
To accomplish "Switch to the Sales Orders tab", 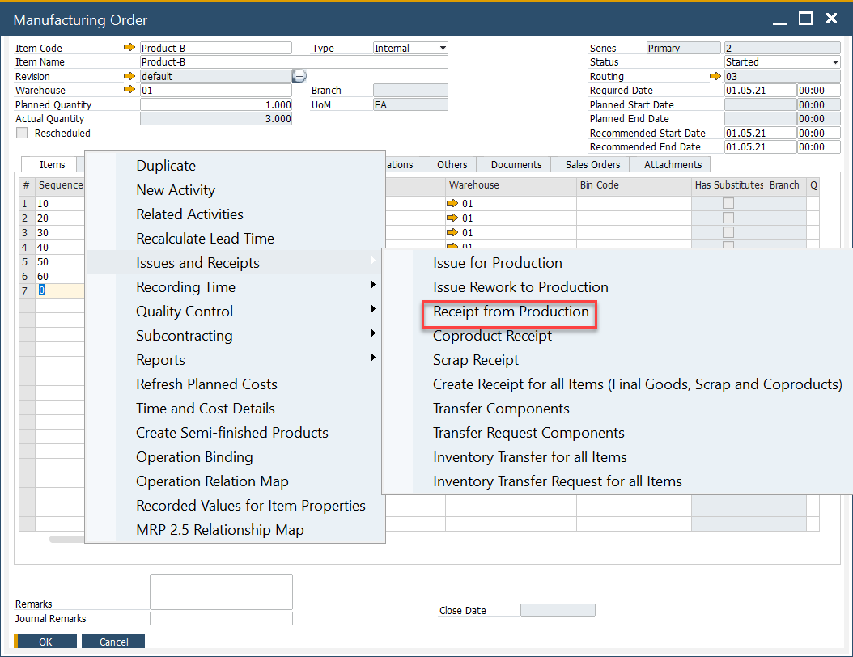I will (592, 164).
